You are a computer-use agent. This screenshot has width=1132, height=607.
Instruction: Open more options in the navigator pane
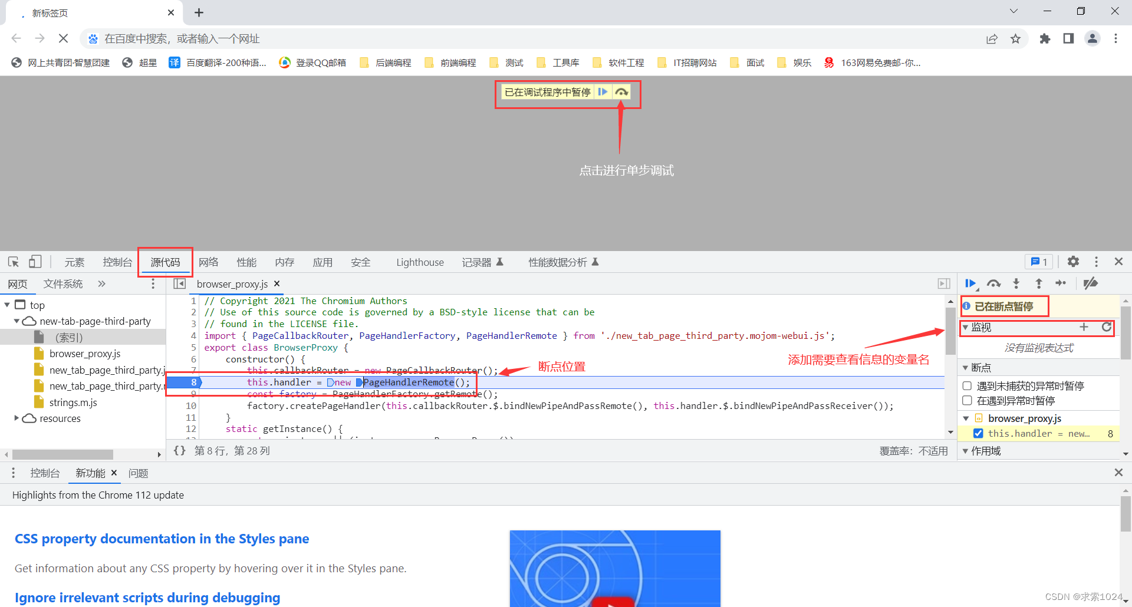click(x=153, y=284)
